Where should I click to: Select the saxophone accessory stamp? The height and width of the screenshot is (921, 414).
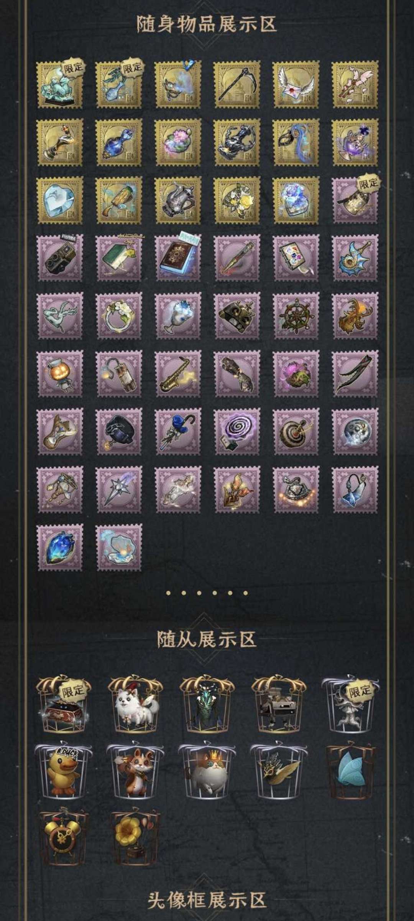[x=178, y=374]
